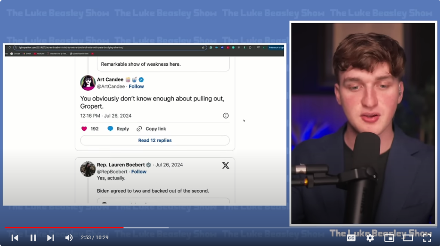Image resolution: width=440 pixels, height=246 pixels.
Task: Pause the video playback
Action: (33, 238)
